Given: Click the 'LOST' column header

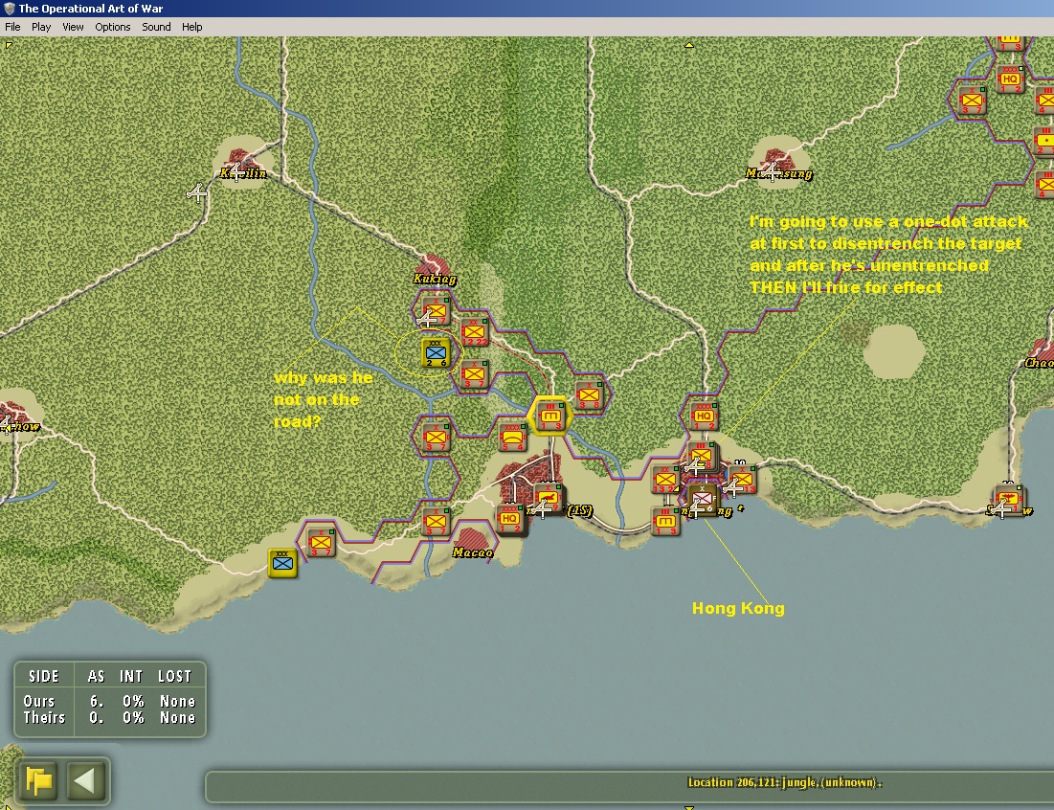Looking at the screenshot, I should point(175,676).
